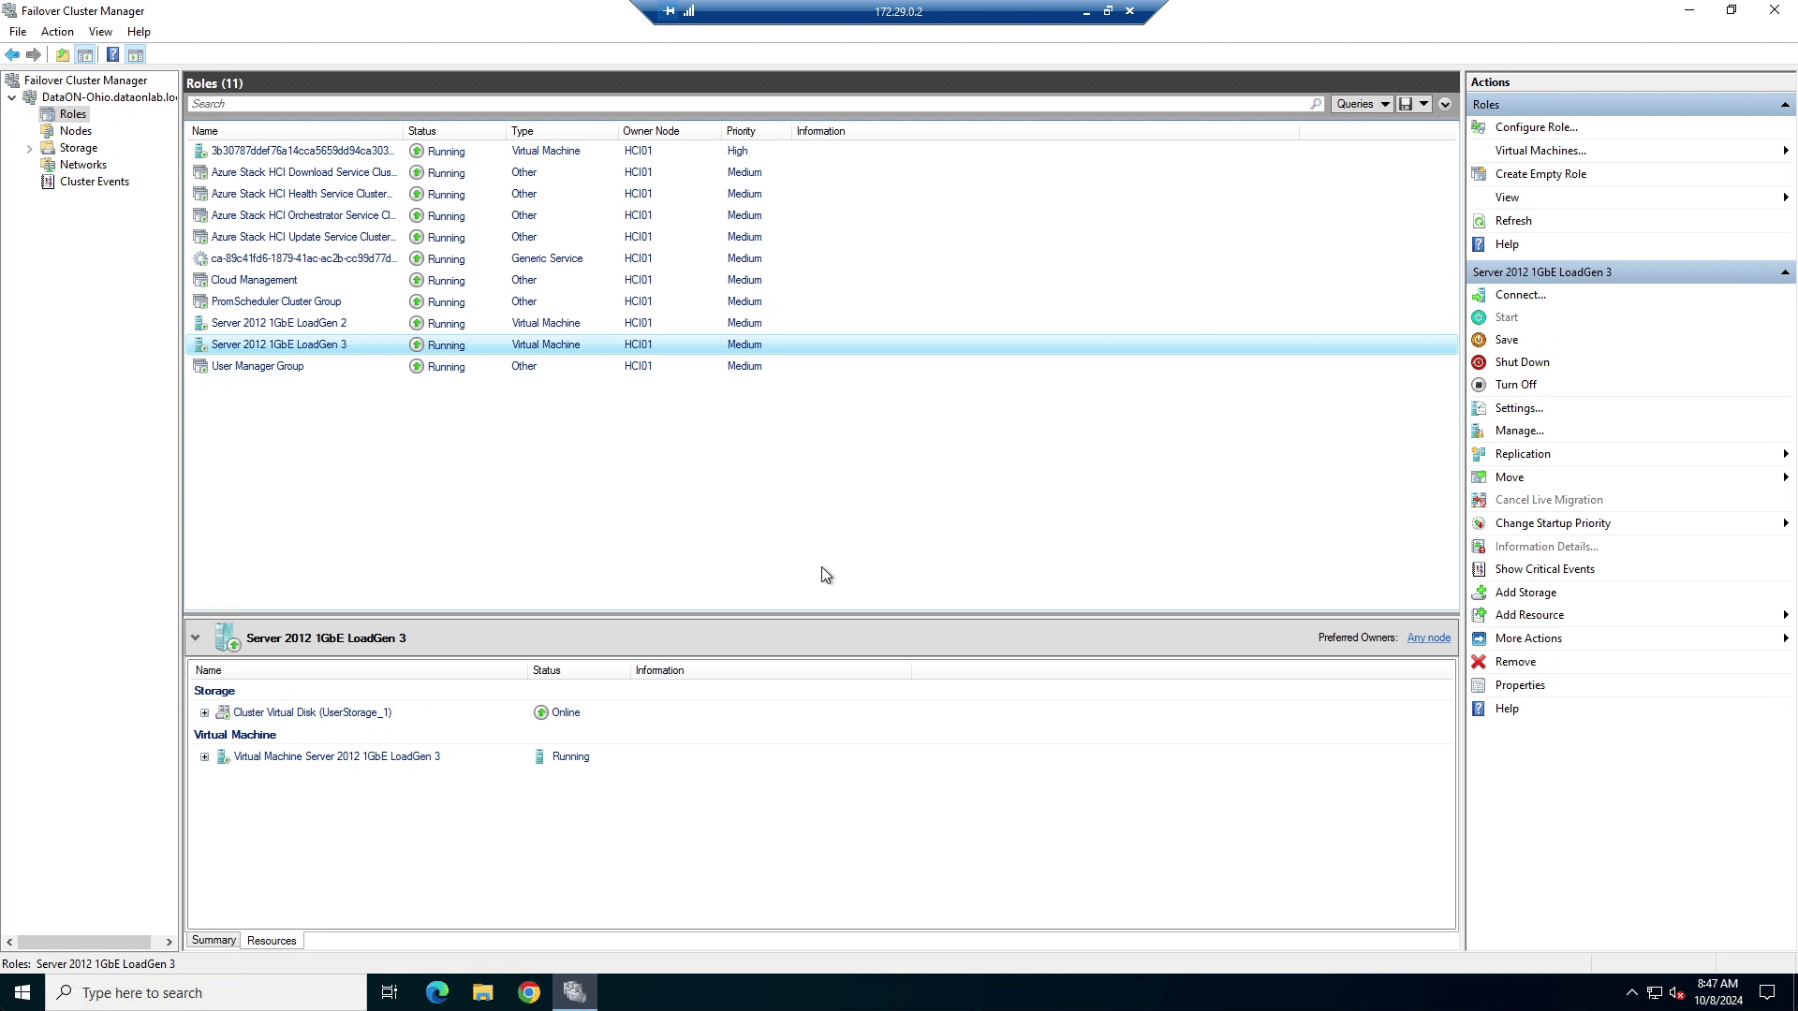1798x1011 pixels.
Task: Open the Replication submenu
Action: coord(1629,454)
